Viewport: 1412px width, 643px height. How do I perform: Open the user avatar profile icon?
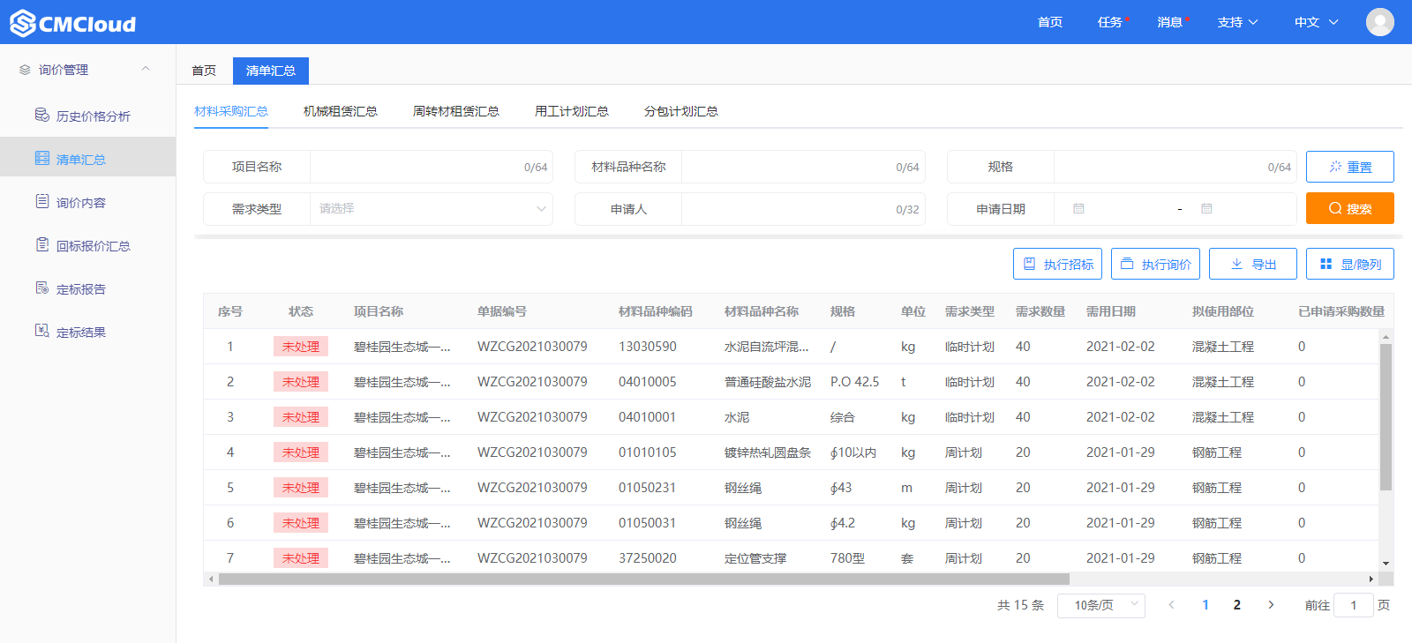pyautogui.click(x=1380, y=22)
